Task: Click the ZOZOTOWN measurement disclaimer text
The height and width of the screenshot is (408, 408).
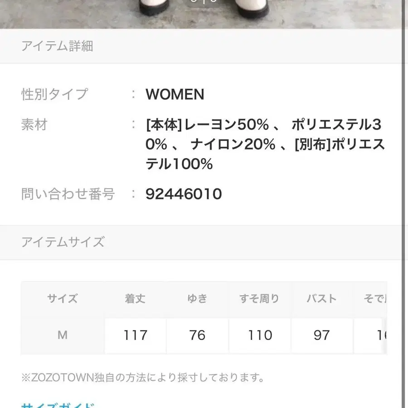Action: click(142, 376)
